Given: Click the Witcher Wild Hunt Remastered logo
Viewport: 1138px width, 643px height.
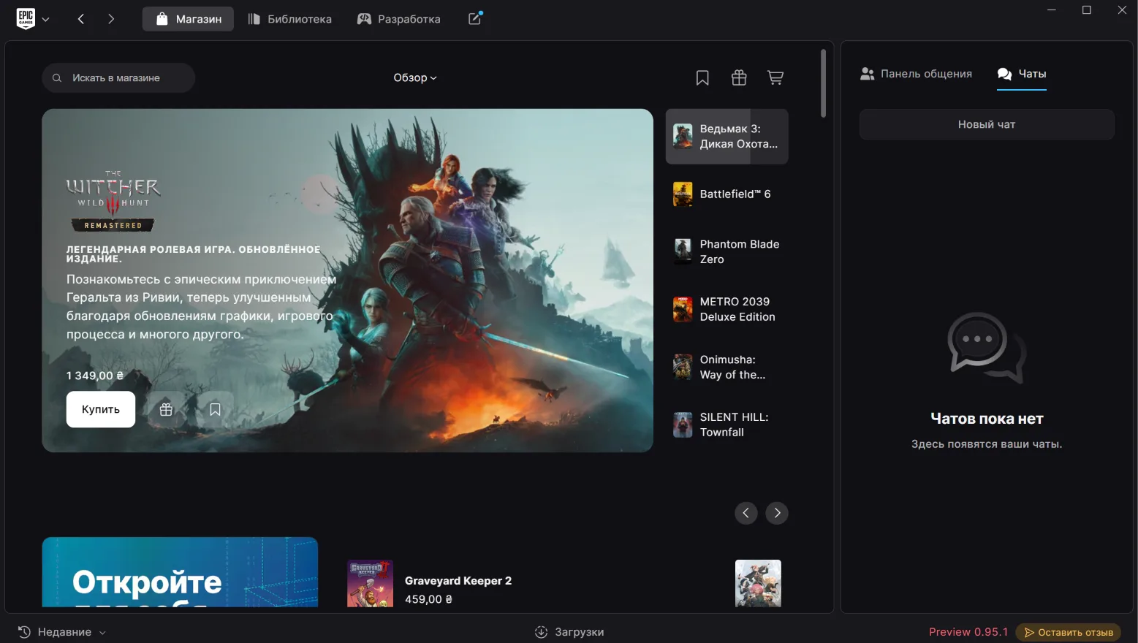Looking at the screenshot, I should click(113, 202).
